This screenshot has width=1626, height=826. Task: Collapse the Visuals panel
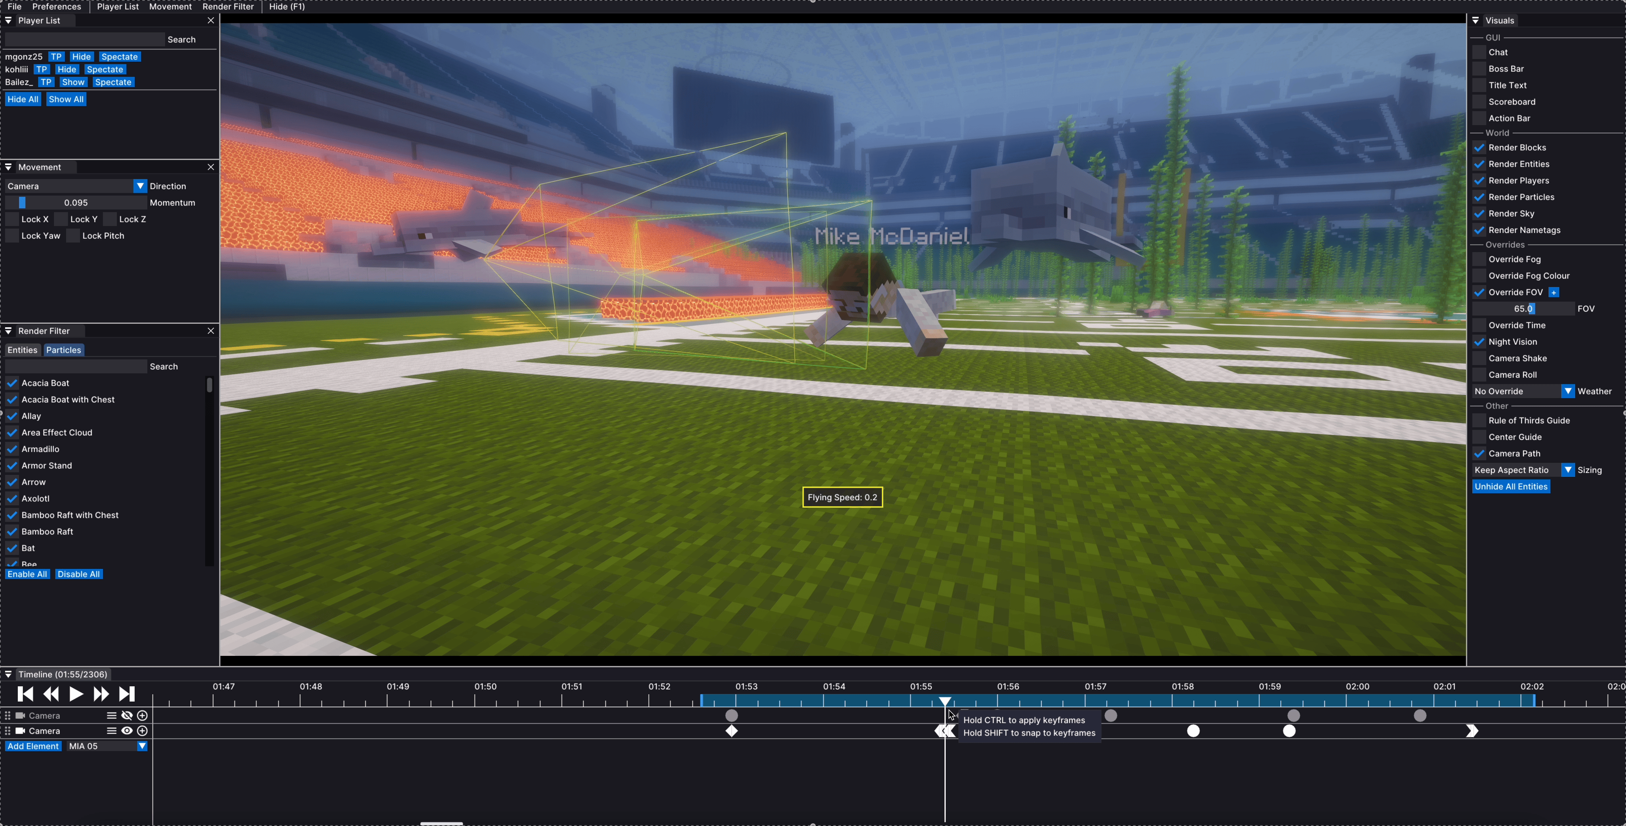1476,21
